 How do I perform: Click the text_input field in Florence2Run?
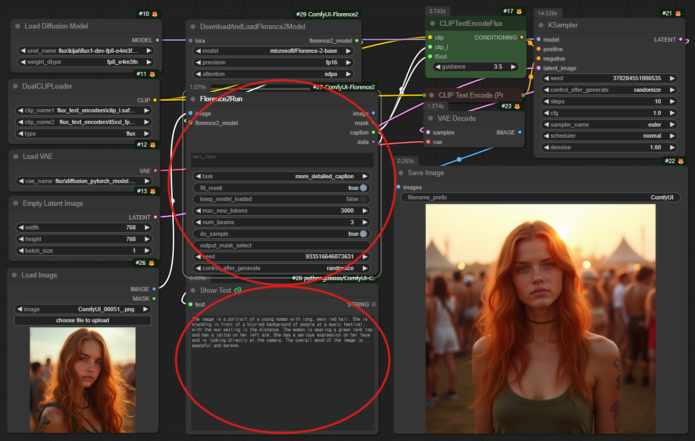tap(283, 160)
